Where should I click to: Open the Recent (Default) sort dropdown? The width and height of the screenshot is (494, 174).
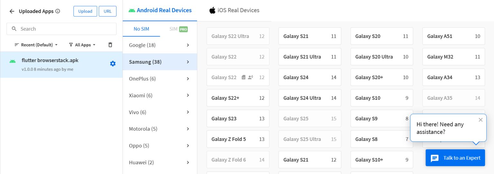pyautogui.click(x=36, y=45)
